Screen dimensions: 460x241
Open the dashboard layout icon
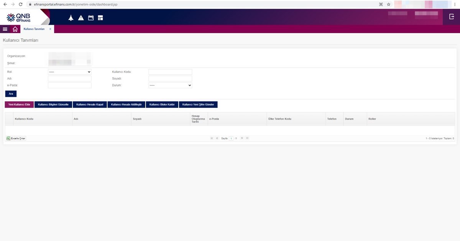coord(100,18)
